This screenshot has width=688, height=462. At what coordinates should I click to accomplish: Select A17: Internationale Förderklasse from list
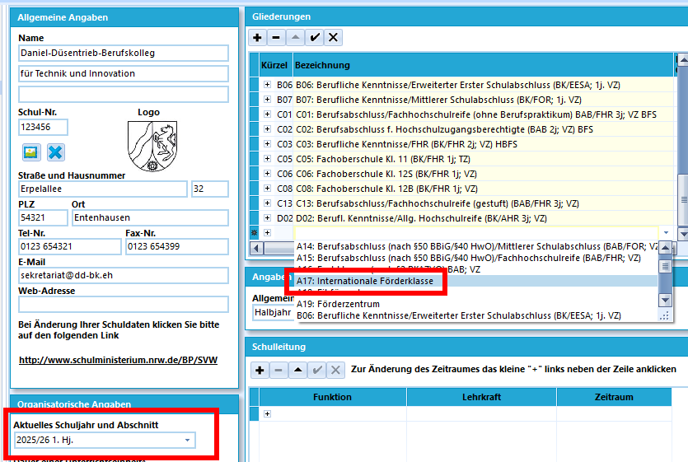365,281
